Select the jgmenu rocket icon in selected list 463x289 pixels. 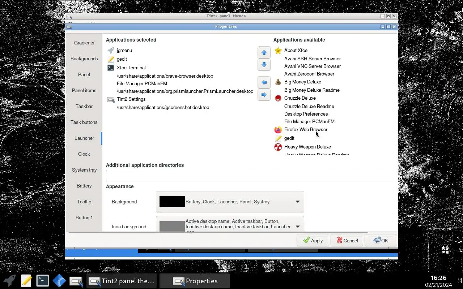tap(111, 51)
